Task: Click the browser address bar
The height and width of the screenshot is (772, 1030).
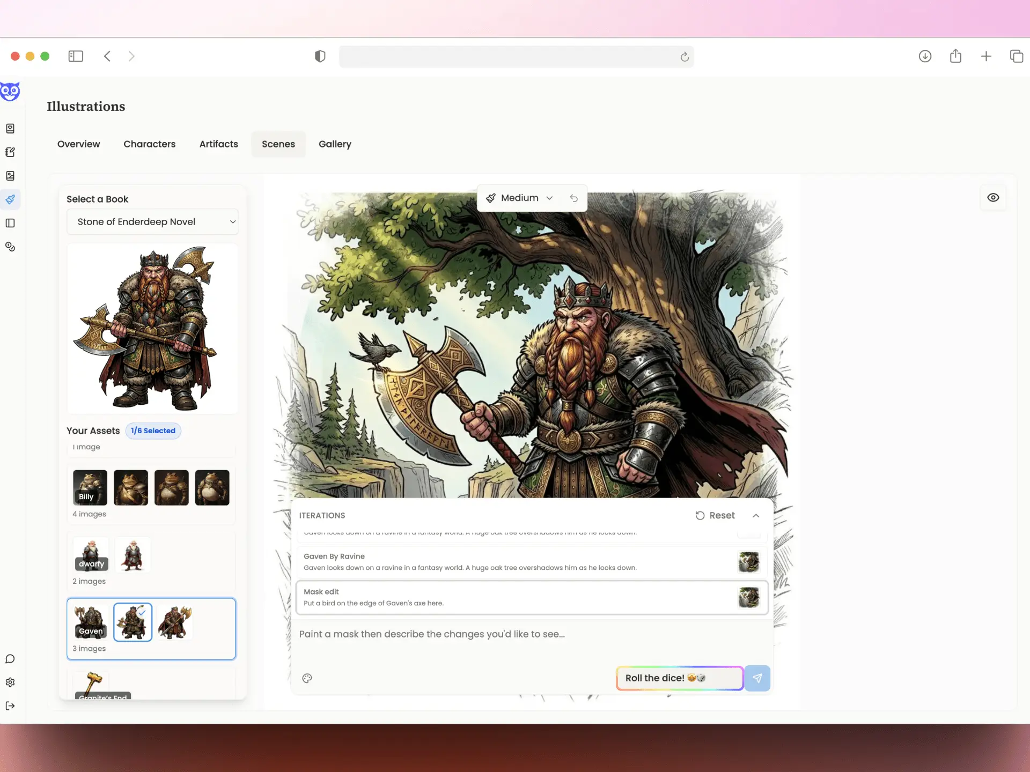Action: (x=516, y=57)
